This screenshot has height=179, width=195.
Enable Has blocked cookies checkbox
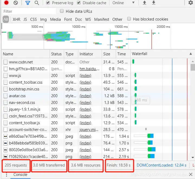click(129, 19)
